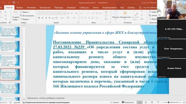This screenshot has width=186, height=104.
Task: Toggle text shadow S formatting
Action: [x=49, y=18]
